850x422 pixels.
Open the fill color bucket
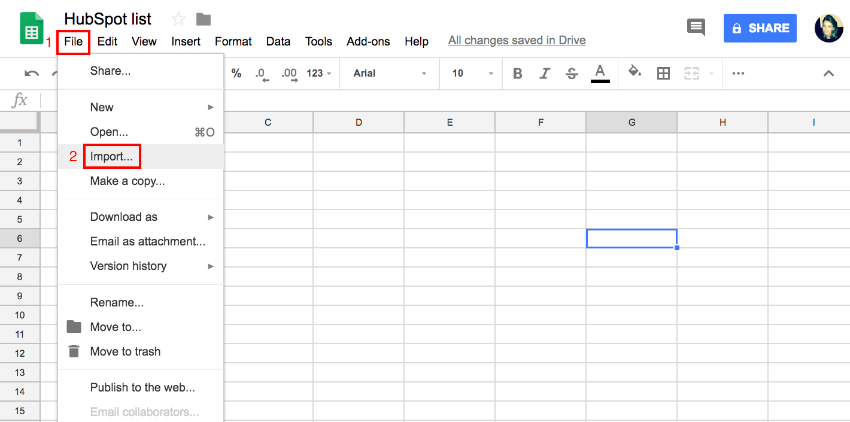tap(635, 72)
